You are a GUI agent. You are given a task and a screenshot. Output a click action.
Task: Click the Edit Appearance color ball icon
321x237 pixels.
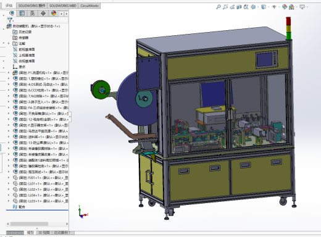tap(285, 7)
